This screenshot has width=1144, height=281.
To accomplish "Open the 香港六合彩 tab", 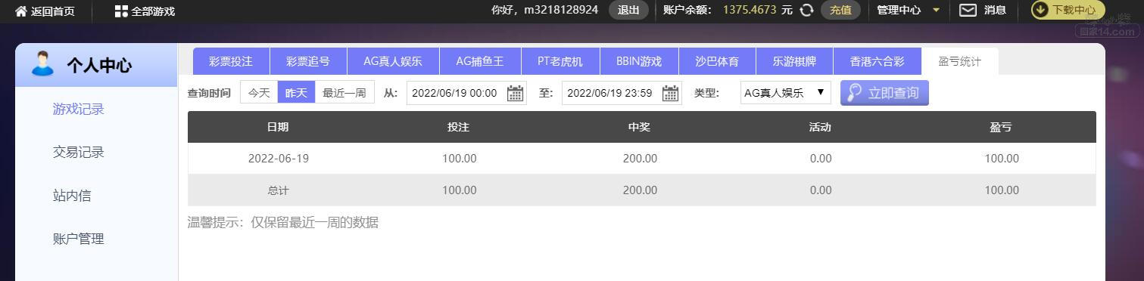I will [877, 61].
